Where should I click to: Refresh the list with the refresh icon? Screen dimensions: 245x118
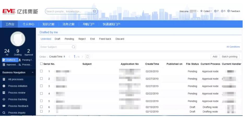pyautogui.click(x=87, y=57)
